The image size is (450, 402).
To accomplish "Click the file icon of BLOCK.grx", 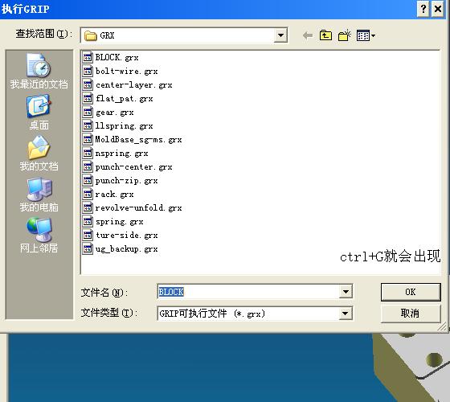I will click(88, 57).
